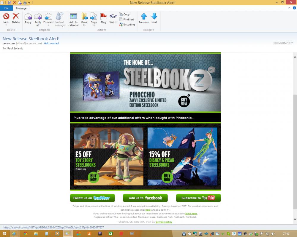Forward this message
The height and width of the screenshot is (237, 297).
(48, 18)
